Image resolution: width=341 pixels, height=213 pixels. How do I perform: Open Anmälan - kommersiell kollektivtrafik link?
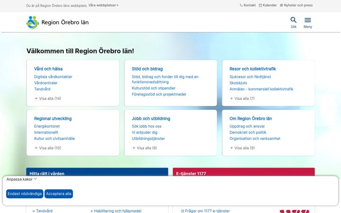(261, 89)
